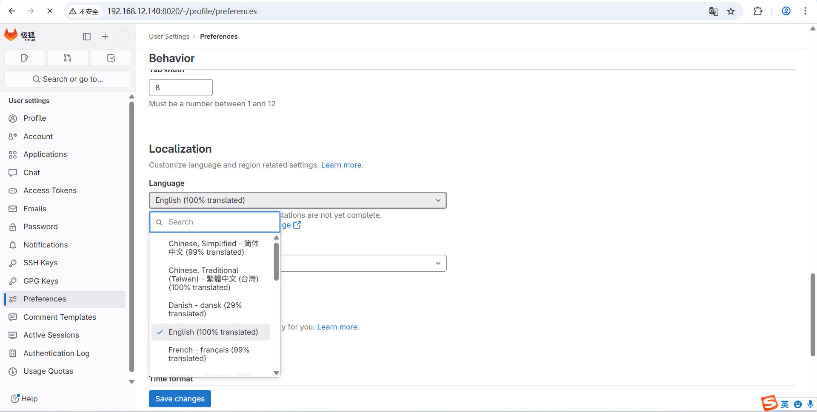817x412 pixels.
Task: Click the Google Translate page icon
Action: [714, 11]
